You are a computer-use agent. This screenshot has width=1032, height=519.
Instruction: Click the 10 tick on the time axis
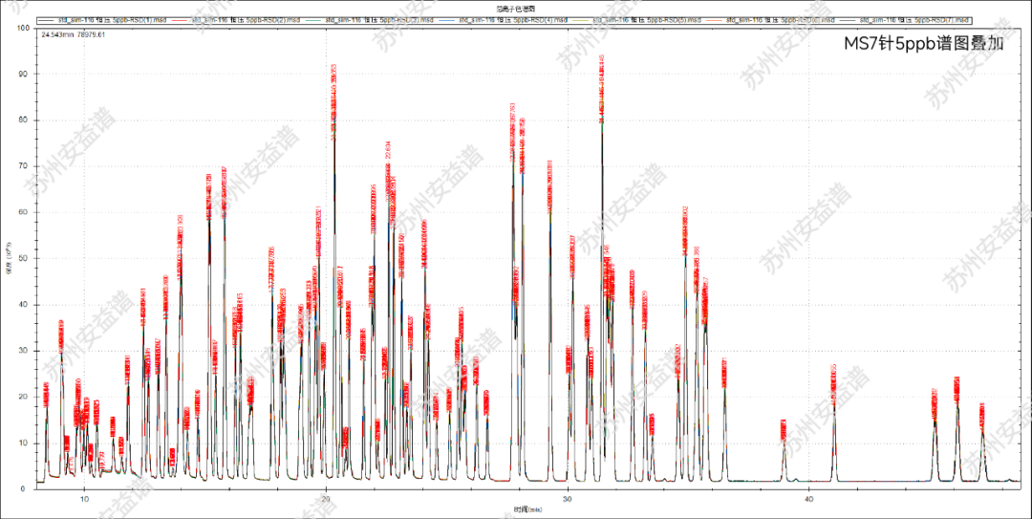[x=84, y=498]
